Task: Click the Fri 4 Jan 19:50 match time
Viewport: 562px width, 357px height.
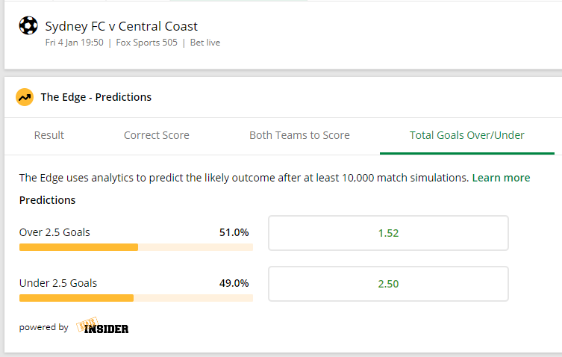Action: (x=74, y=43)
